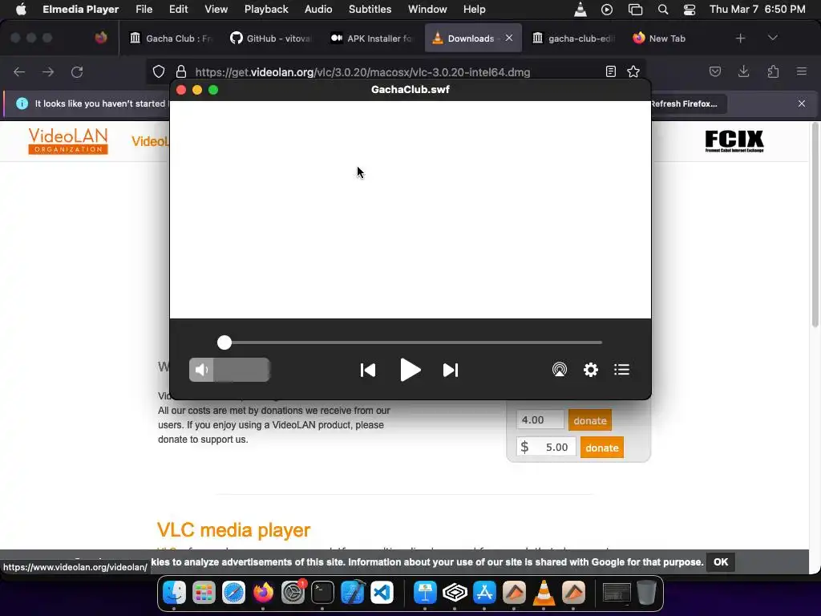
Task: Go back in Firefox
Action: [x=19, y=71]
